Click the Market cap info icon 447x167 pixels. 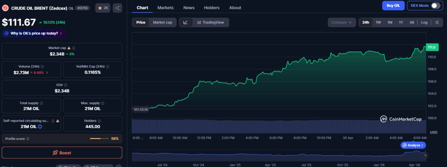74,48
